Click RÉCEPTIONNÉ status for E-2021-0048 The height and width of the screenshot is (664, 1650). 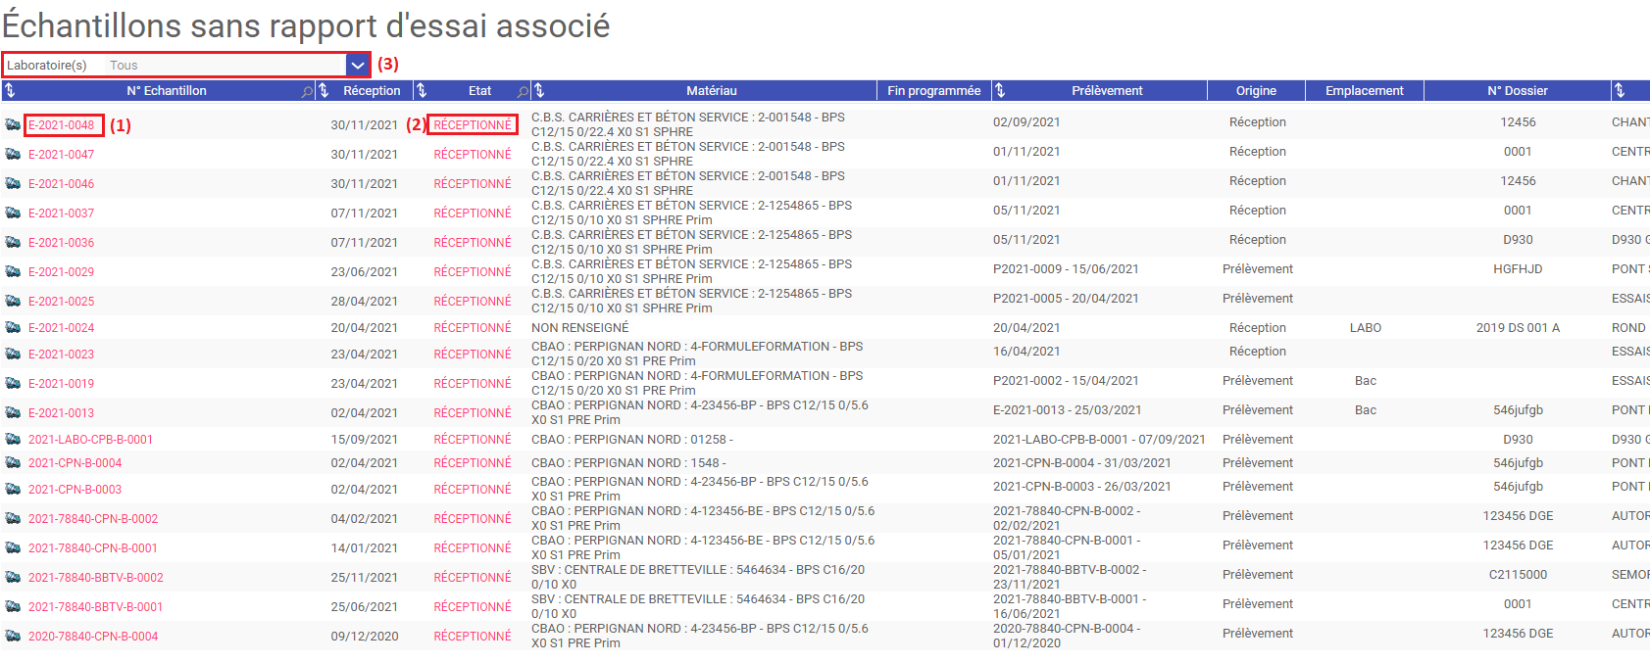[473, 125]
